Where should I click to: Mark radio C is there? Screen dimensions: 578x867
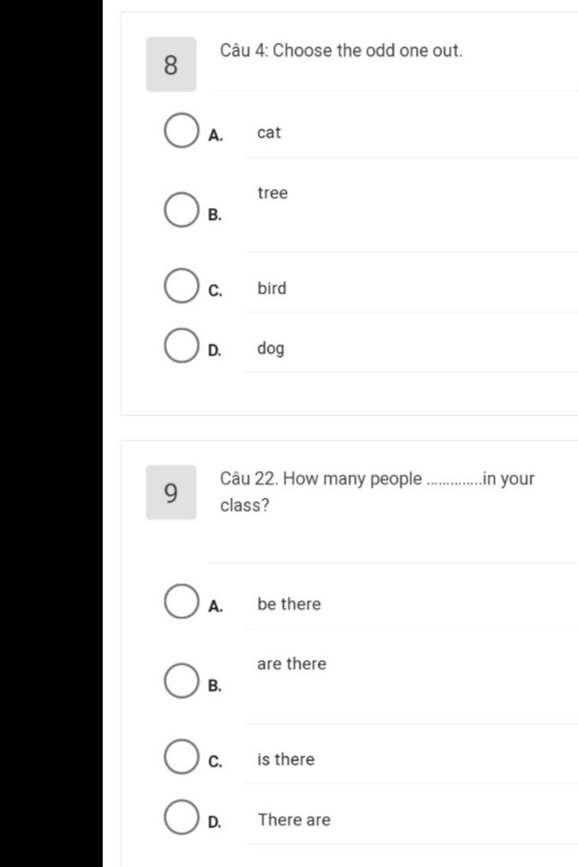(181, 757)
